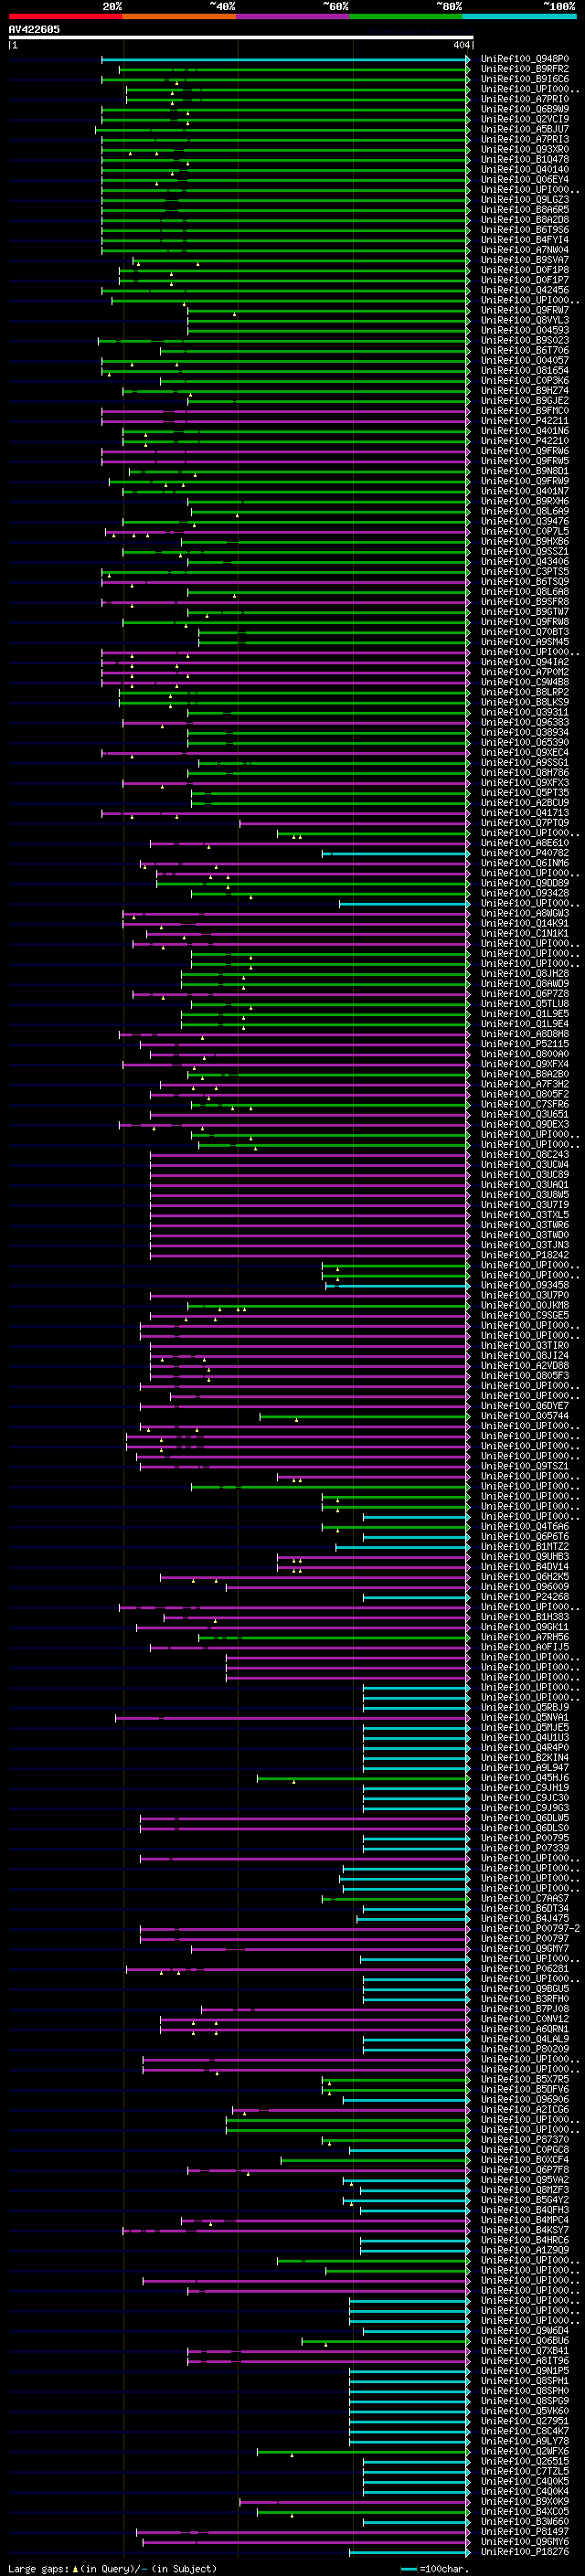Select the UniRef100_Q8C243 label
585x2576 pixels.
[525, 1154]
